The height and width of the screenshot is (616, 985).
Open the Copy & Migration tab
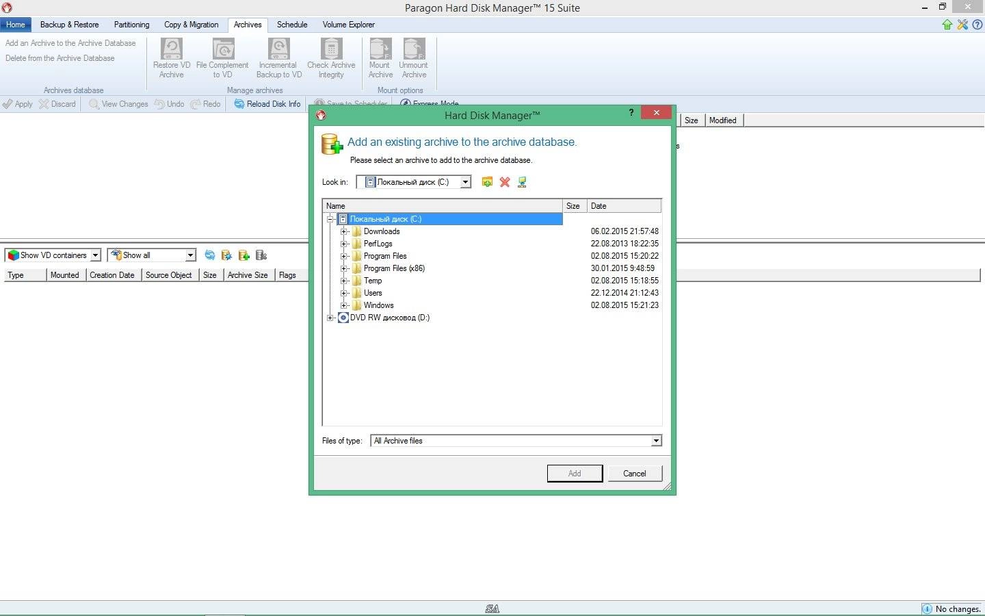click(x=191, y=25)
